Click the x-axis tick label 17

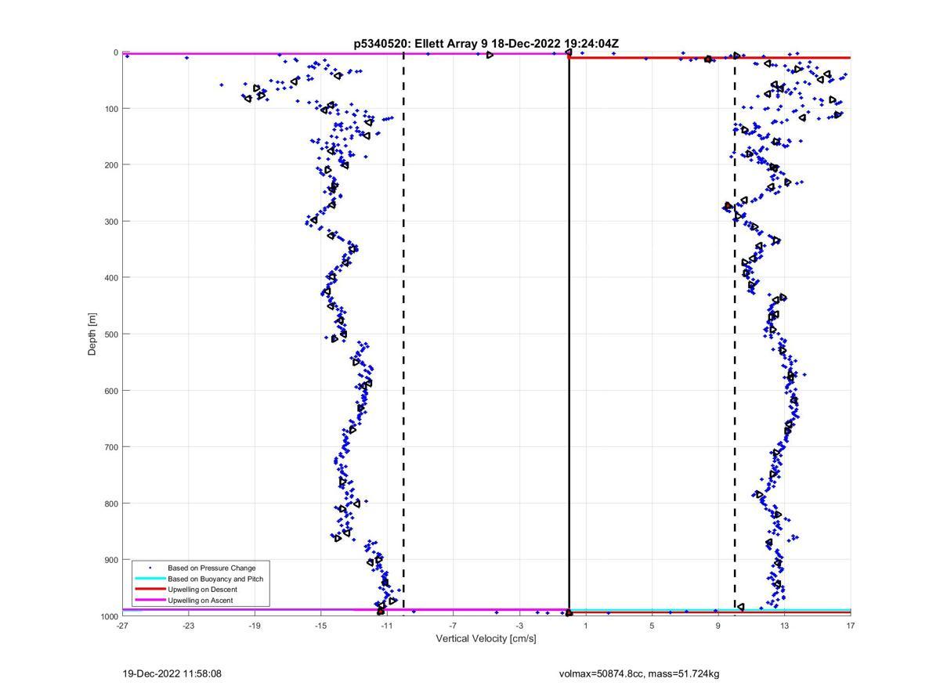[851, 626]
